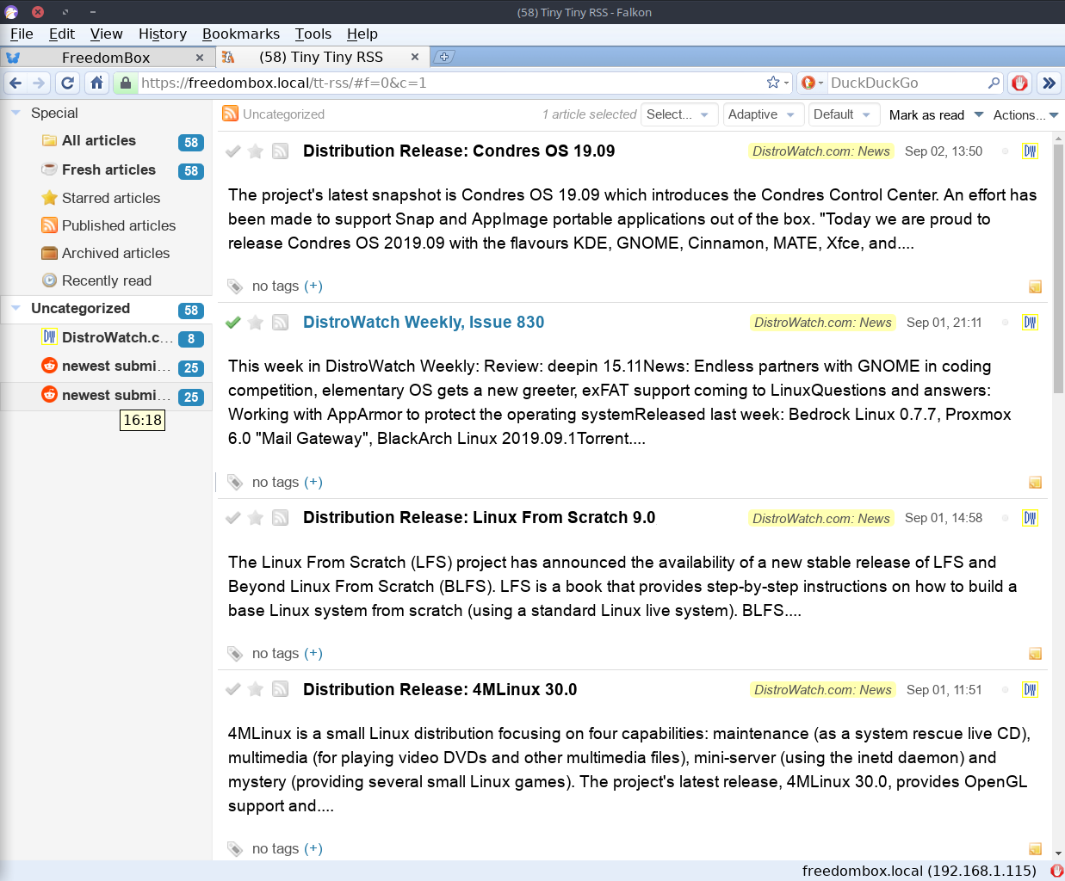Viewport: 1065px width, 881px height.
Task: Go forward with the browser forward arrow
Action: (39, 83)
